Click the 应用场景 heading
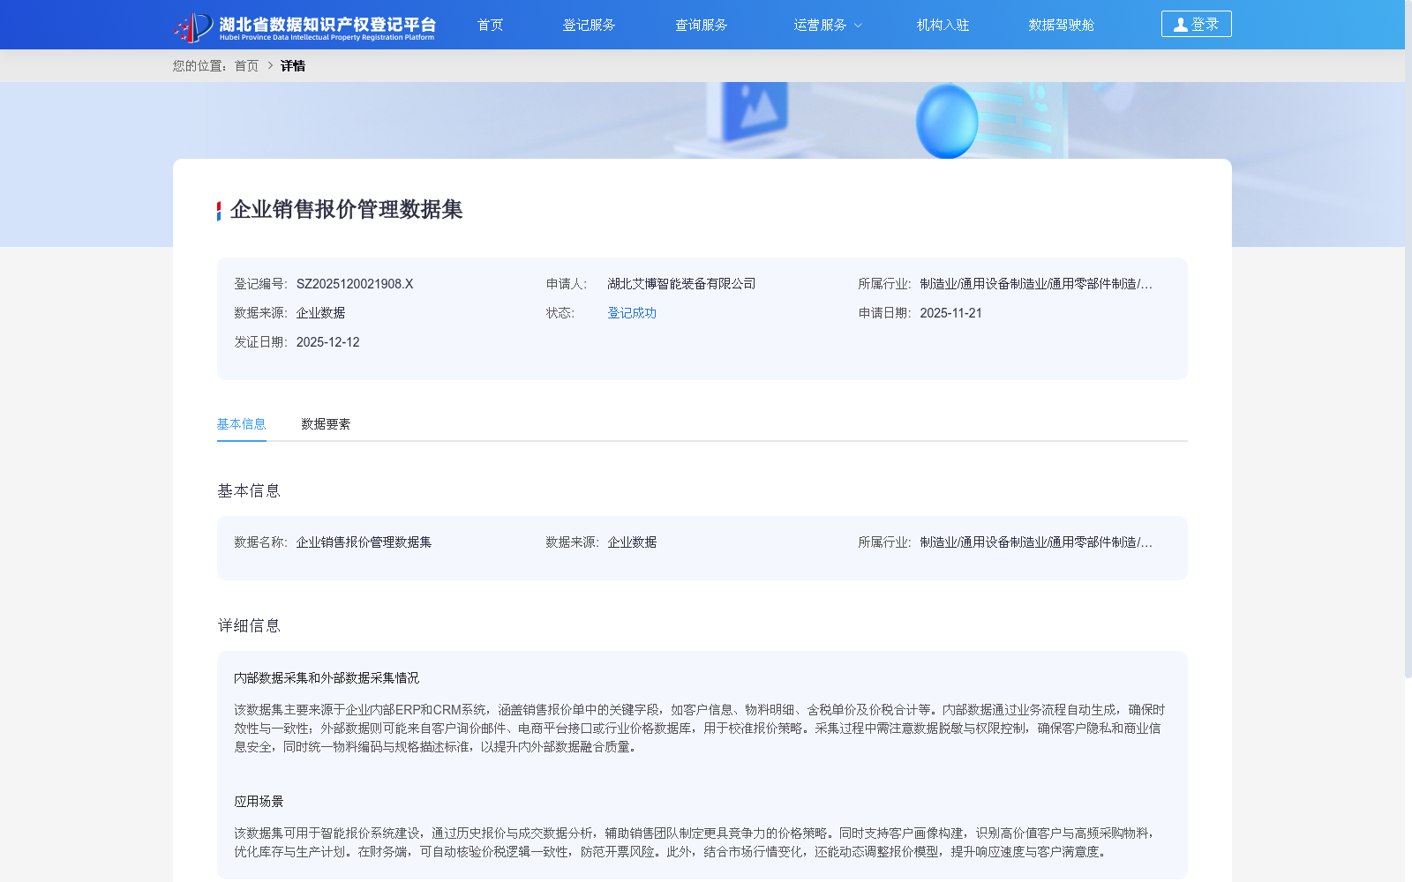This screenshot has height=882, width=1412. click(x=259, y=802)
